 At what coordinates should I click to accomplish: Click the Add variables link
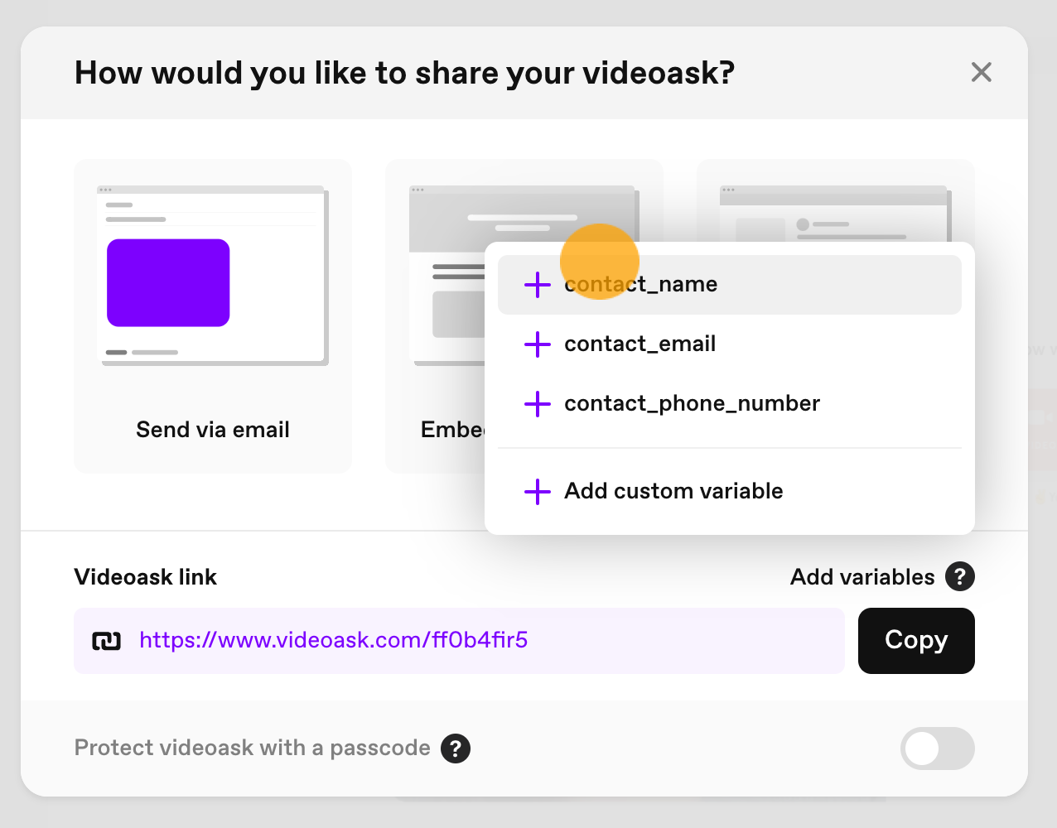tap(862, 577)
